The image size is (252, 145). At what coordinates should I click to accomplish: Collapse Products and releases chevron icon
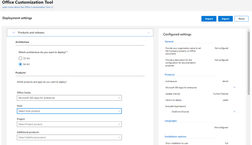click(14, 33)
